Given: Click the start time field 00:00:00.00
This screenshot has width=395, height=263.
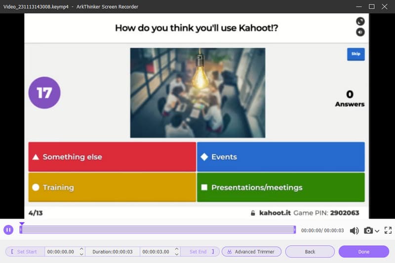Looking at the screenshot, I should (61, 252).
